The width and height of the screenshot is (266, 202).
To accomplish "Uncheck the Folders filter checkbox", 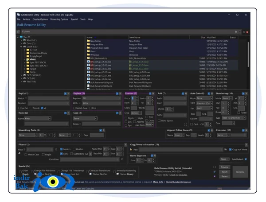I will [62, 149].
